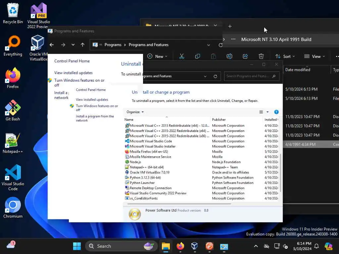339x254 pixels.
Task: Click the program list horizontal scrollbar
Action: [179, 204]
